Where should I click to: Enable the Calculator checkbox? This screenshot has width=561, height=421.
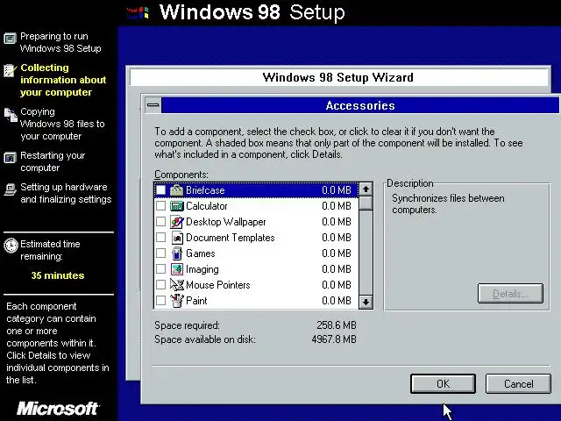pos(160,206)
